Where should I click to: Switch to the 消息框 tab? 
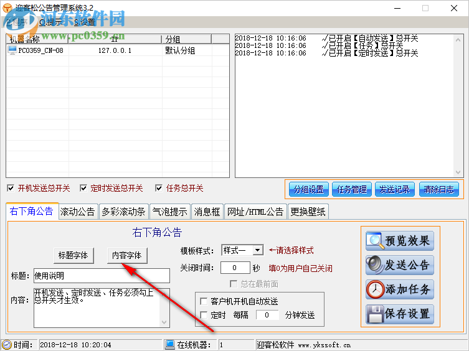tap(207, 212)
